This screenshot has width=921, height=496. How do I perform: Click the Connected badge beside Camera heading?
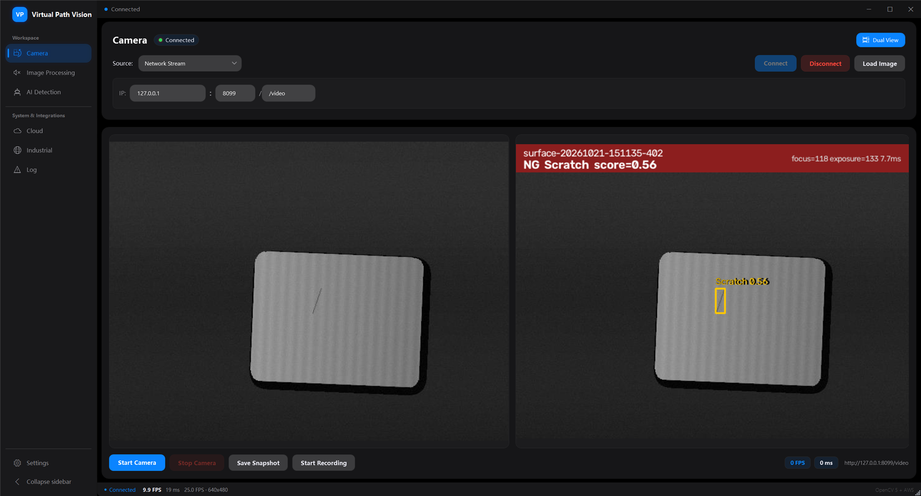(177, 40)
